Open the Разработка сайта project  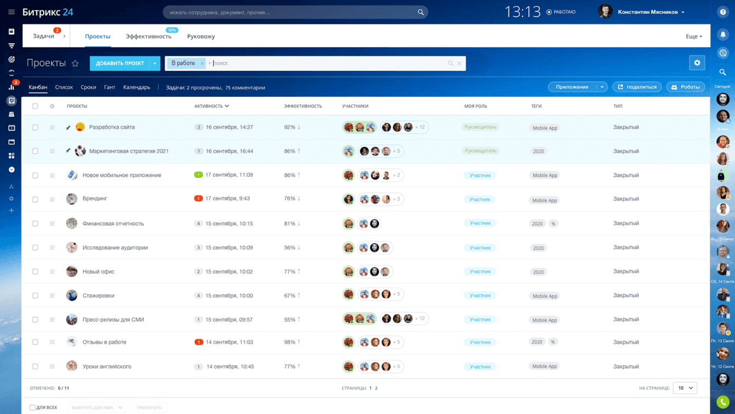tap(112, 127)
